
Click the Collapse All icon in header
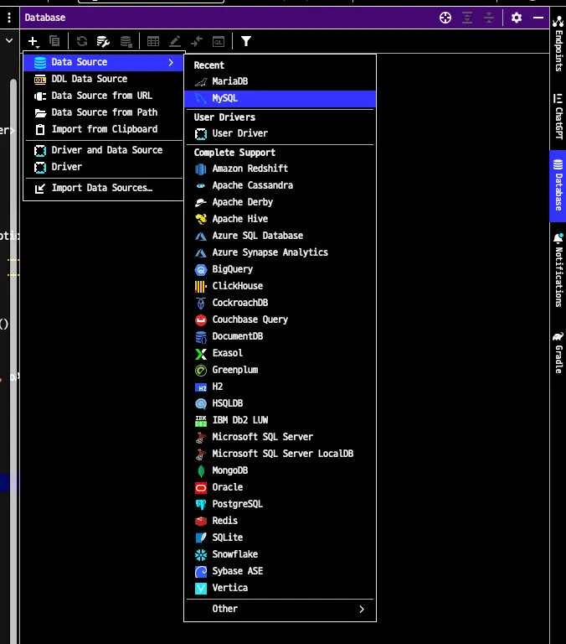coord(488,18)
